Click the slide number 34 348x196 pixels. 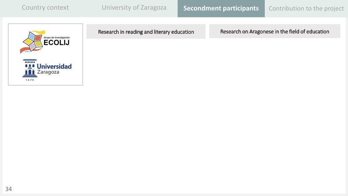(x=8, y=189)
